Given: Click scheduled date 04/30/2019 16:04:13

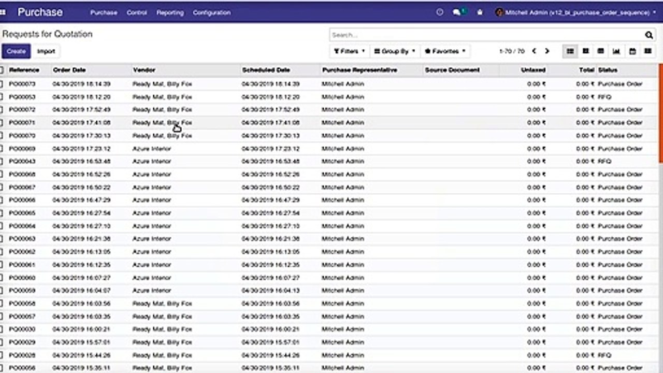Looking at the screenshot, I should coord(270,291).
